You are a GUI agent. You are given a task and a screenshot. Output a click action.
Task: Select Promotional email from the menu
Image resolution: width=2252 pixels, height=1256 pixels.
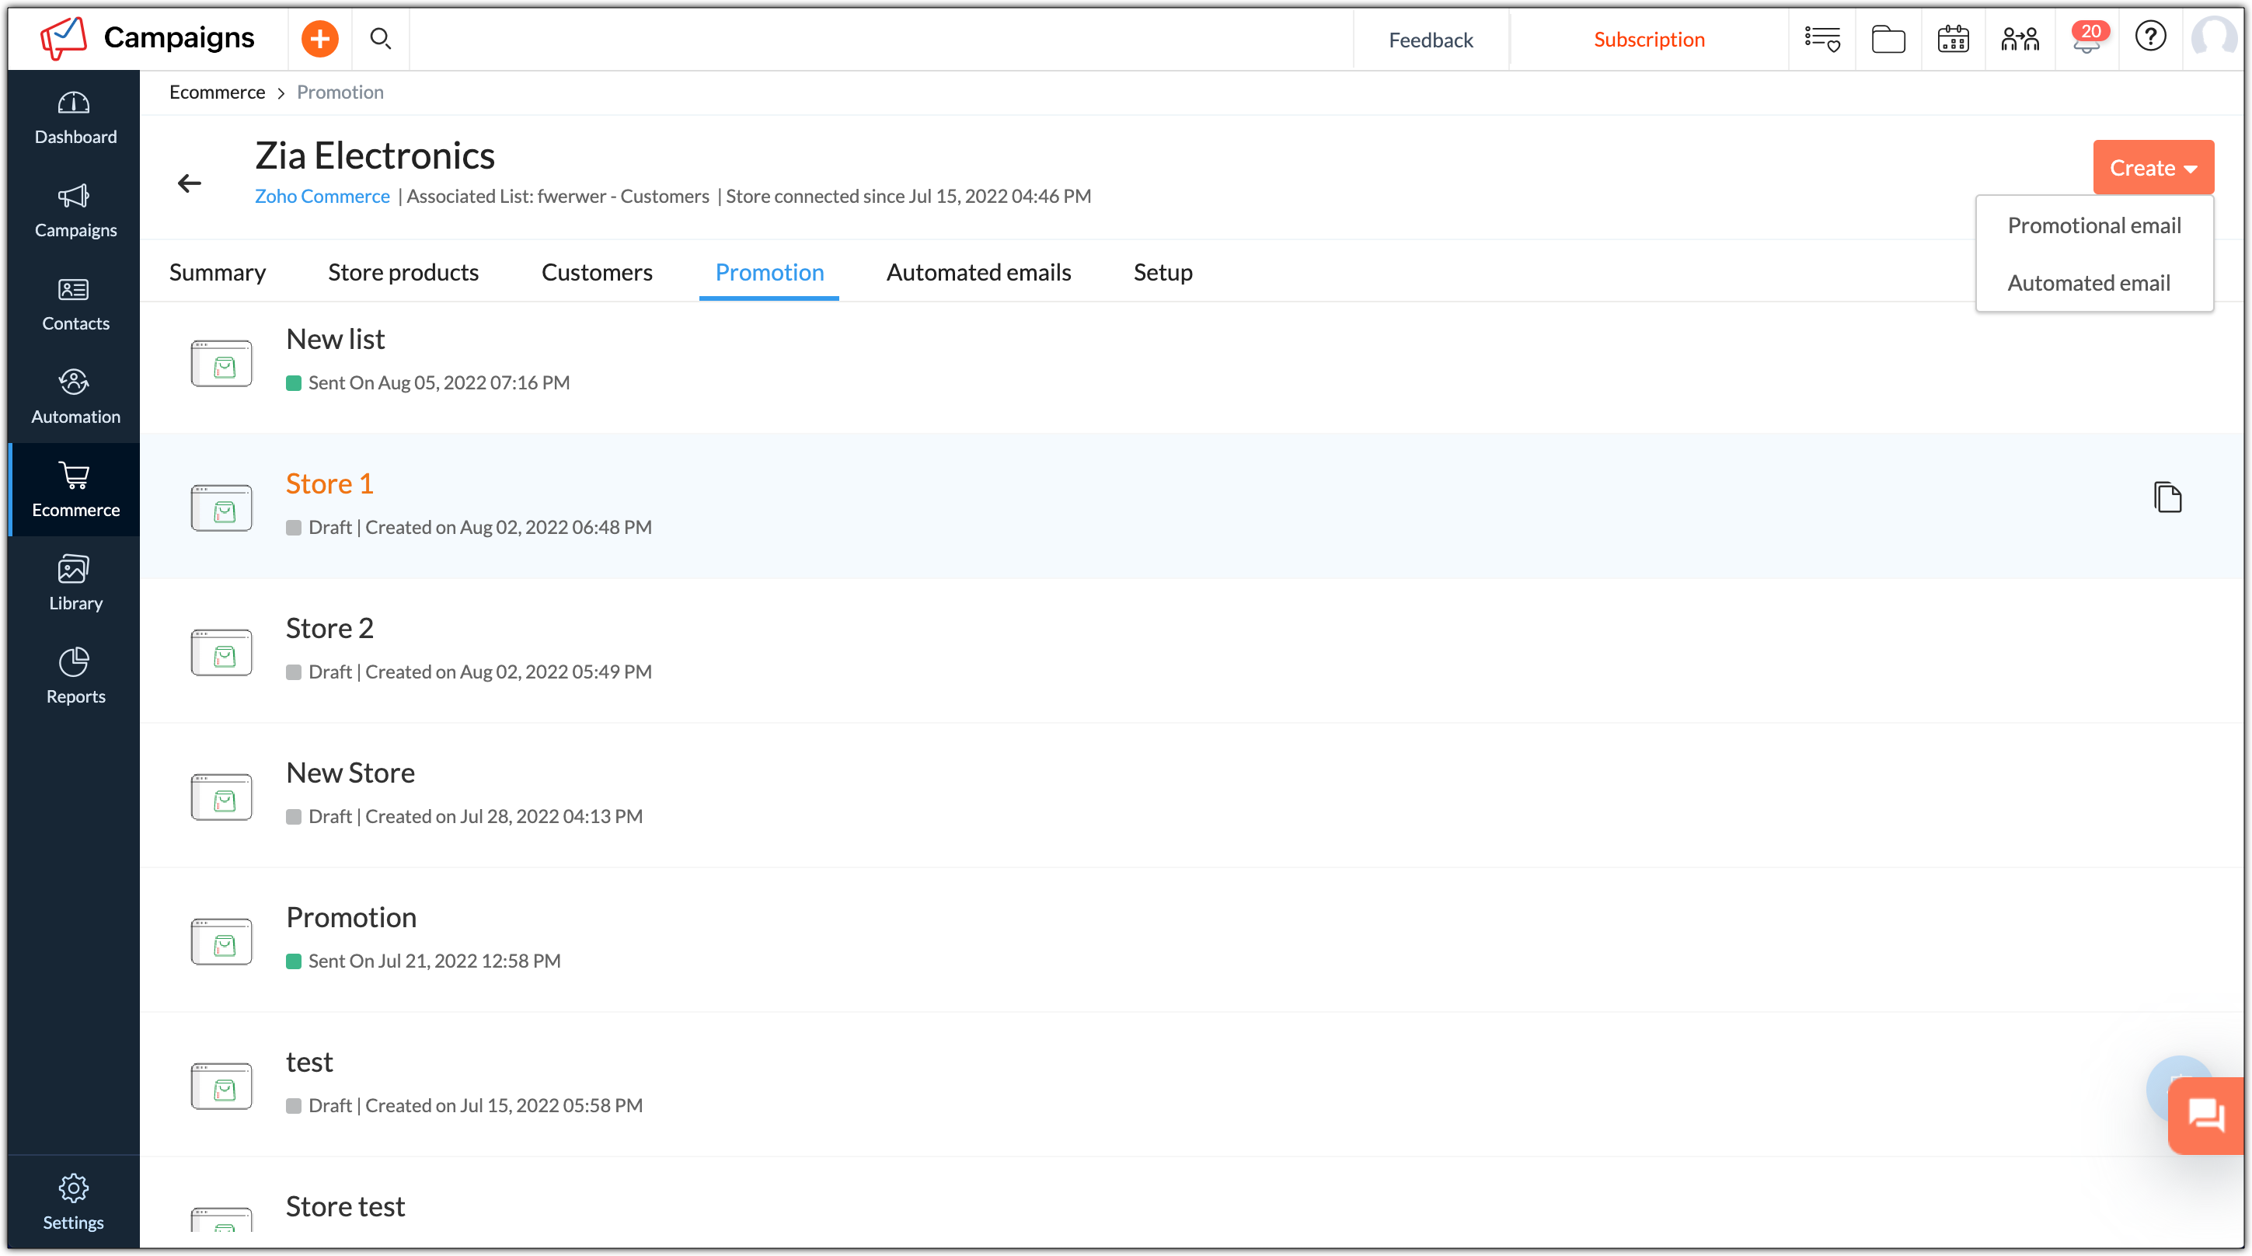(x=2095, y=225)
